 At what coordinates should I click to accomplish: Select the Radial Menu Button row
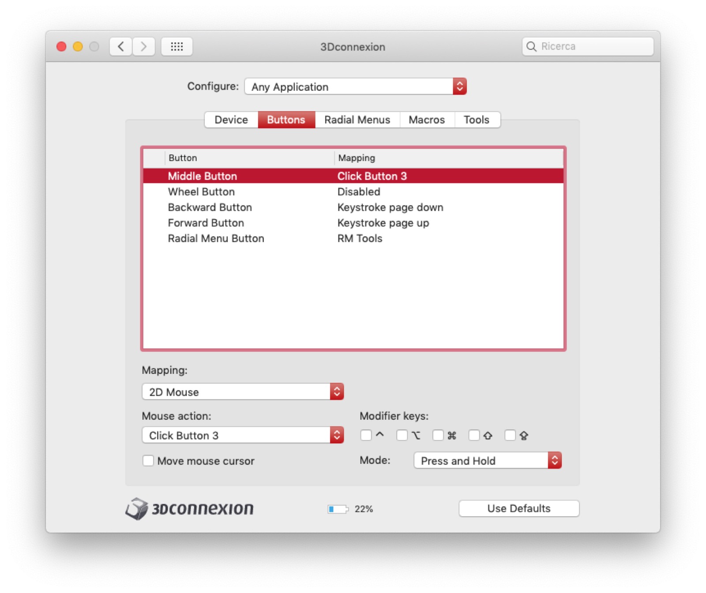click(353, 238)
